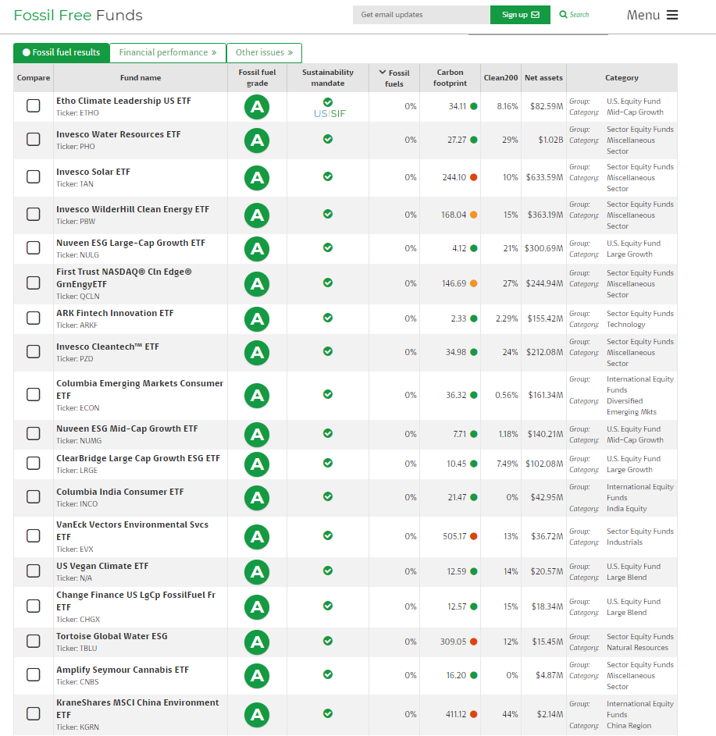Switch to Financial performance tab

(x=168, y=52)
